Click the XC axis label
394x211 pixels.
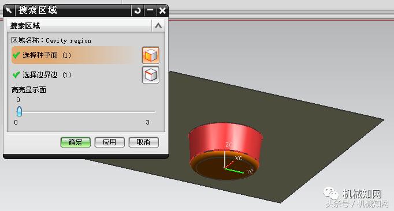pos(239,158)
